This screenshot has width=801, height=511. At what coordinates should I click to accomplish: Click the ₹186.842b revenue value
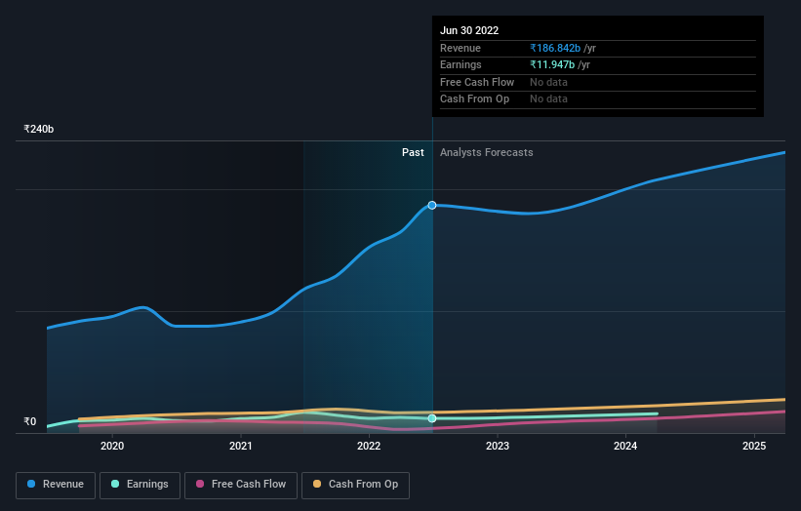[x=555, y=48]
